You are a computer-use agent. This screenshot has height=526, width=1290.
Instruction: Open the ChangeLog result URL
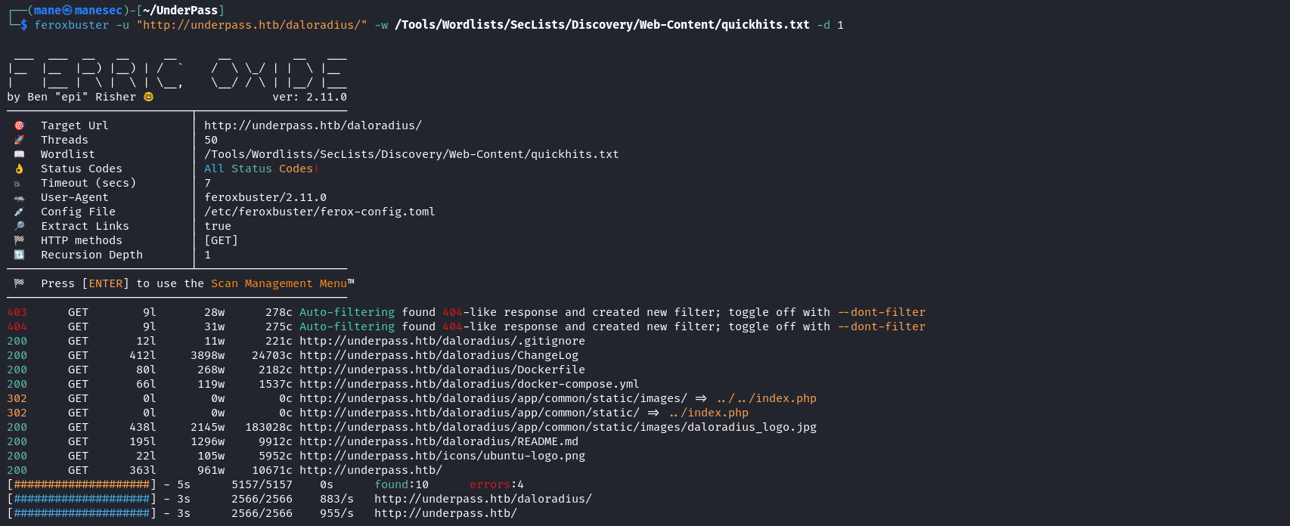tap(439, 355)
